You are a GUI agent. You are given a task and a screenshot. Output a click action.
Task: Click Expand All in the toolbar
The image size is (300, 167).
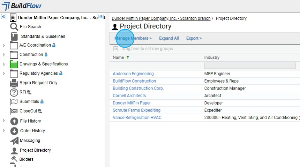[169, 38]
